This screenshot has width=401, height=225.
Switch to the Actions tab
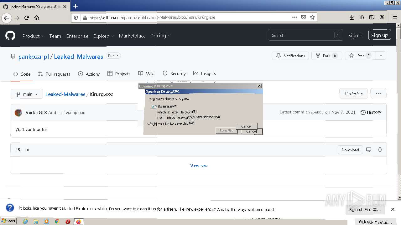pos(89,74)
